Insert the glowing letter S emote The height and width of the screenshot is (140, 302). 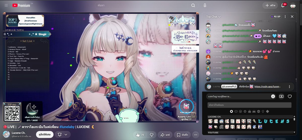coord(288,121)
